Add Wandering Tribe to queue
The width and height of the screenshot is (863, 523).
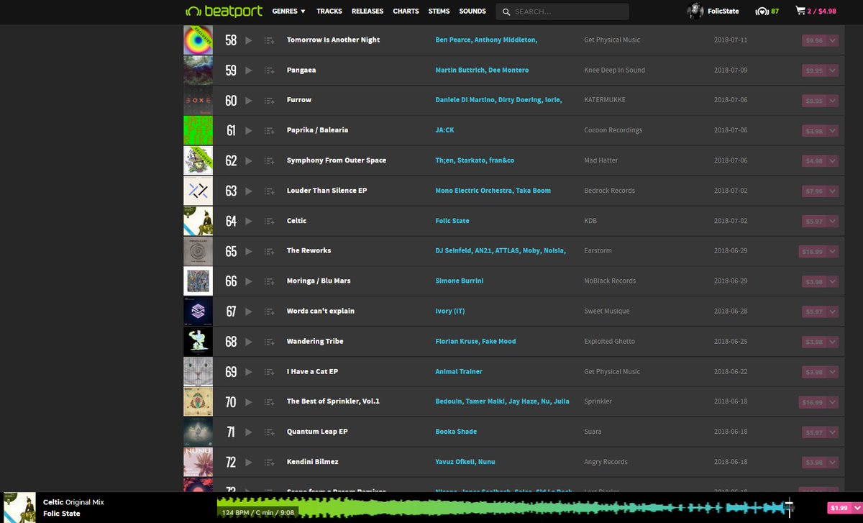(270, 342)
